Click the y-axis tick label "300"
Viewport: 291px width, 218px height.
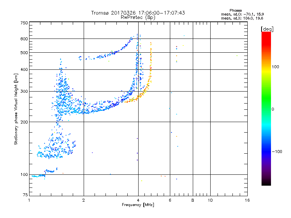24,92
